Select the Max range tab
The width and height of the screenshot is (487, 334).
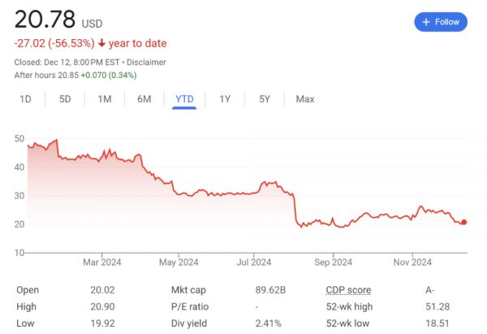pyautogui.click(x=305, y=99)
